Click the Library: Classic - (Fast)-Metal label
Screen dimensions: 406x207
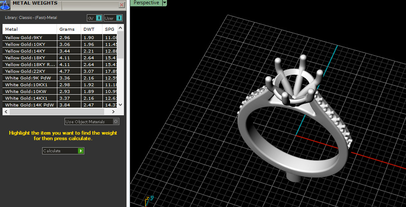(31, 18)
